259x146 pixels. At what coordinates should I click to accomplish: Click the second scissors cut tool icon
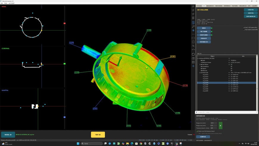(193, 10)
